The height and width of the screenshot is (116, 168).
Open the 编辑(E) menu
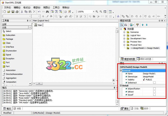17,8
